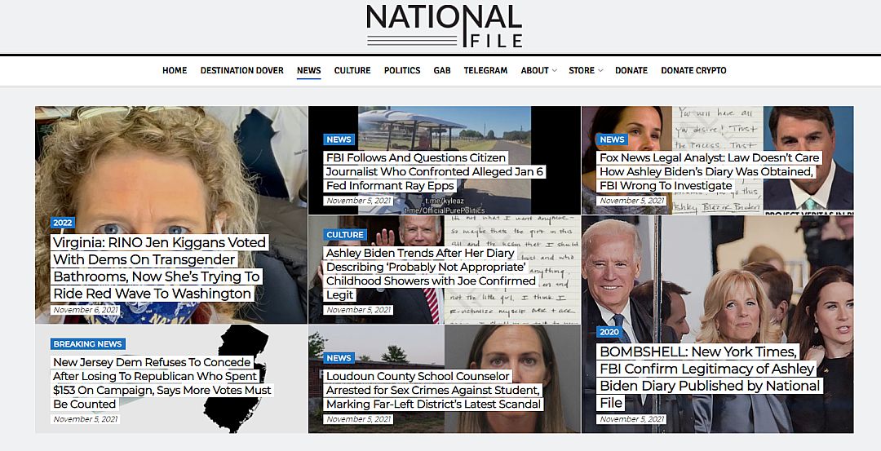Click the NEWS badge on the Fox News Legal Analyst story
This screenshot has width=881, height=451.
click(612, 139)
